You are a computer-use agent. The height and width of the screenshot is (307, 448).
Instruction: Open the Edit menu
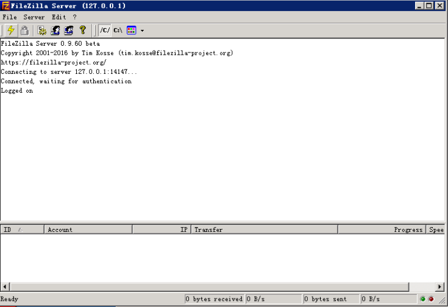click(59, 17)
